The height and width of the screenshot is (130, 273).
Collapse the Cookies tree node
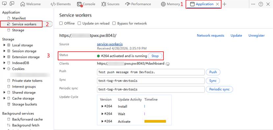pyautogui.click(x=4, y=69)
